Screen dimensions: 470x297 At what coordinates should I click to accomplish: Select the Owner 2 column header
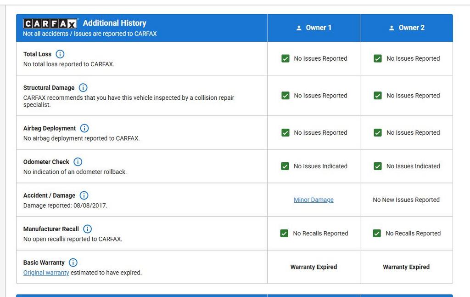407,28
